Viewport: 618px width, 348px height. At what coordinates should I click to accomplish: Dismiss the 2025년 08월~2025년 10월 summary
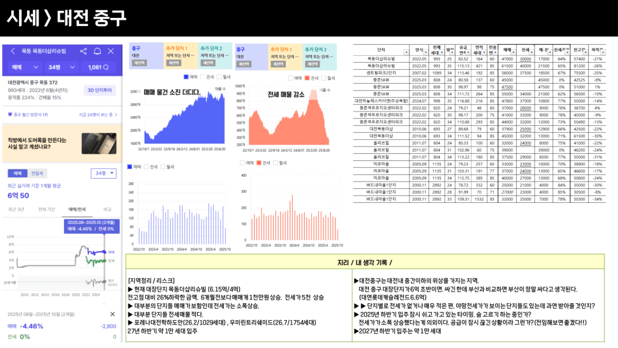click(112, 314)
